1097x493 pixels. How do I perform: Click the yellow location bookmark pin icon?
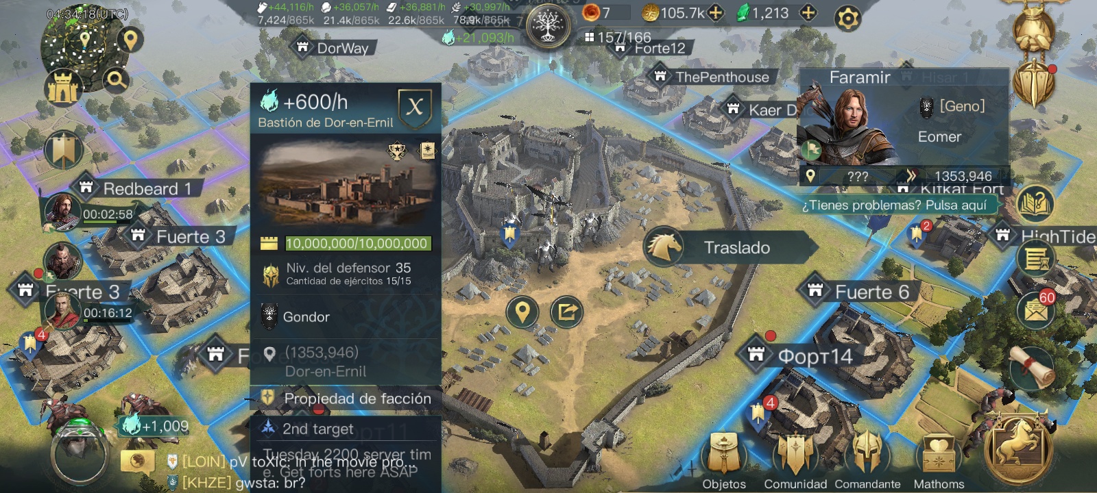coord(522,312)
